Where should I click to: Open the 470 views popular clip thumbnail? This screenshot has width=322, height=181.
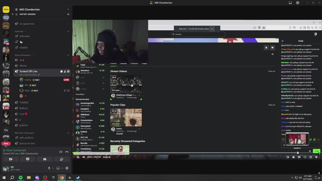tap(126, 117)
